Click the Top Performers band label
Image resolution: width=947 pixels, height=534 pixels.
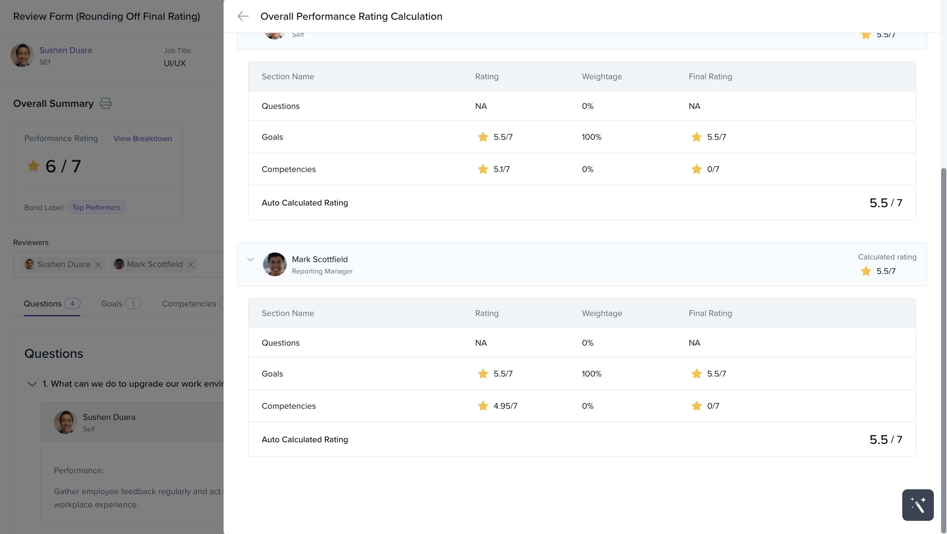click(96, 207)
